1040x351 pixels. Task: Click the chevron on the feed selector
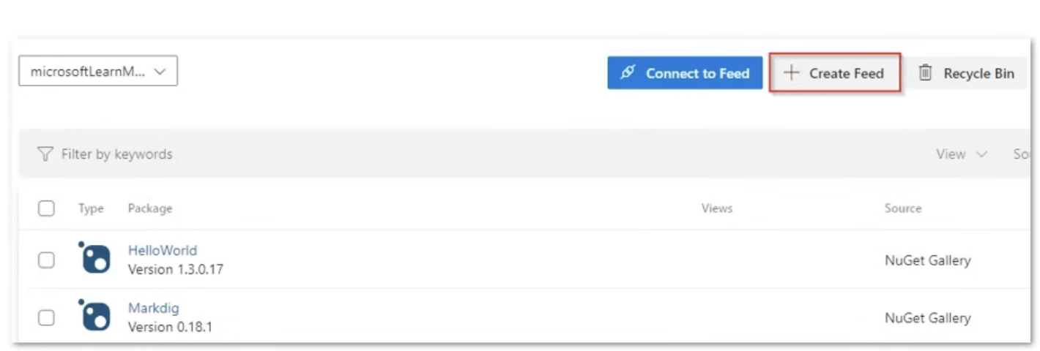click(x=160, y=72)
